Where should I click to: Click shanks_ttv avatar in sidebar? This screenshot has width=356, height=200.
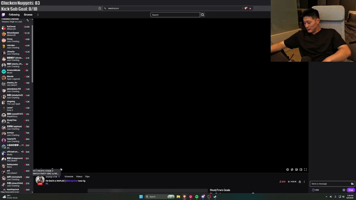[x=4, y=84]
